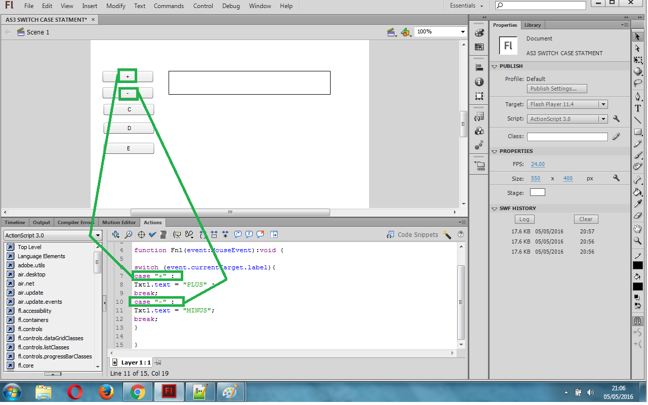Click Insert target path icon
The height and width of the screenshot is (405, 648).
[x=141, y=234]
